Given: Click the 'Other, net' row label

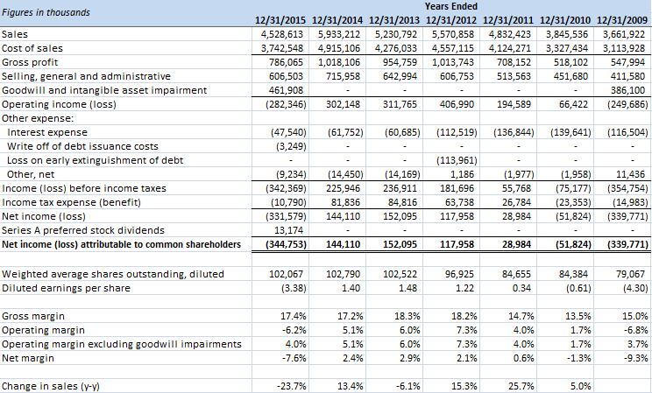Looking at the screenshot, I should tap(31, 174).
